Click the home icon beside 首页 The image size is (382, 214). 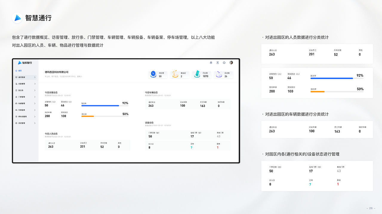coord(16,71)
